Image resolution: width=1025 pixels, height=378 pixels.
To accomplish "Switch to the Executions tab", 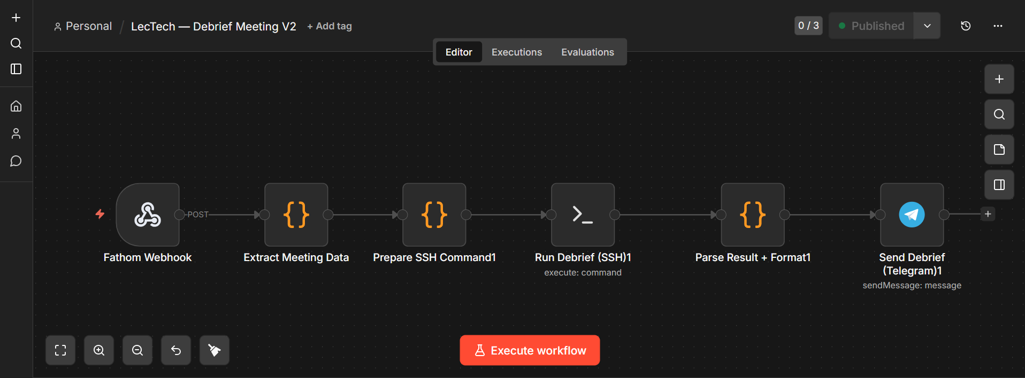I will 516,52.
